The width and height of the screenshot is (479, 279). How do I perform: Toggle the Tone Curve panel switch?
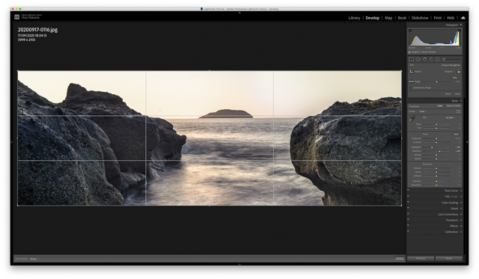click(408, 190)
